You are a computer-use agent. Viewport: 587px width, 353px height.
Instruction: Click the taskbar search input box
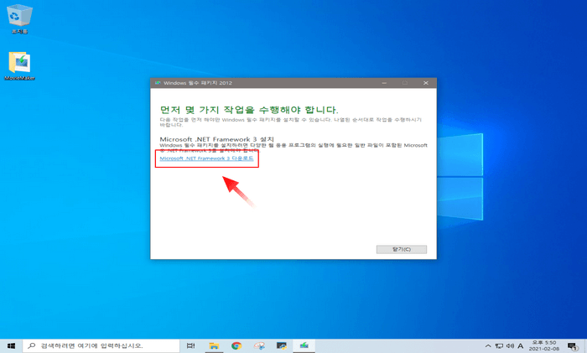click(101, 345)
